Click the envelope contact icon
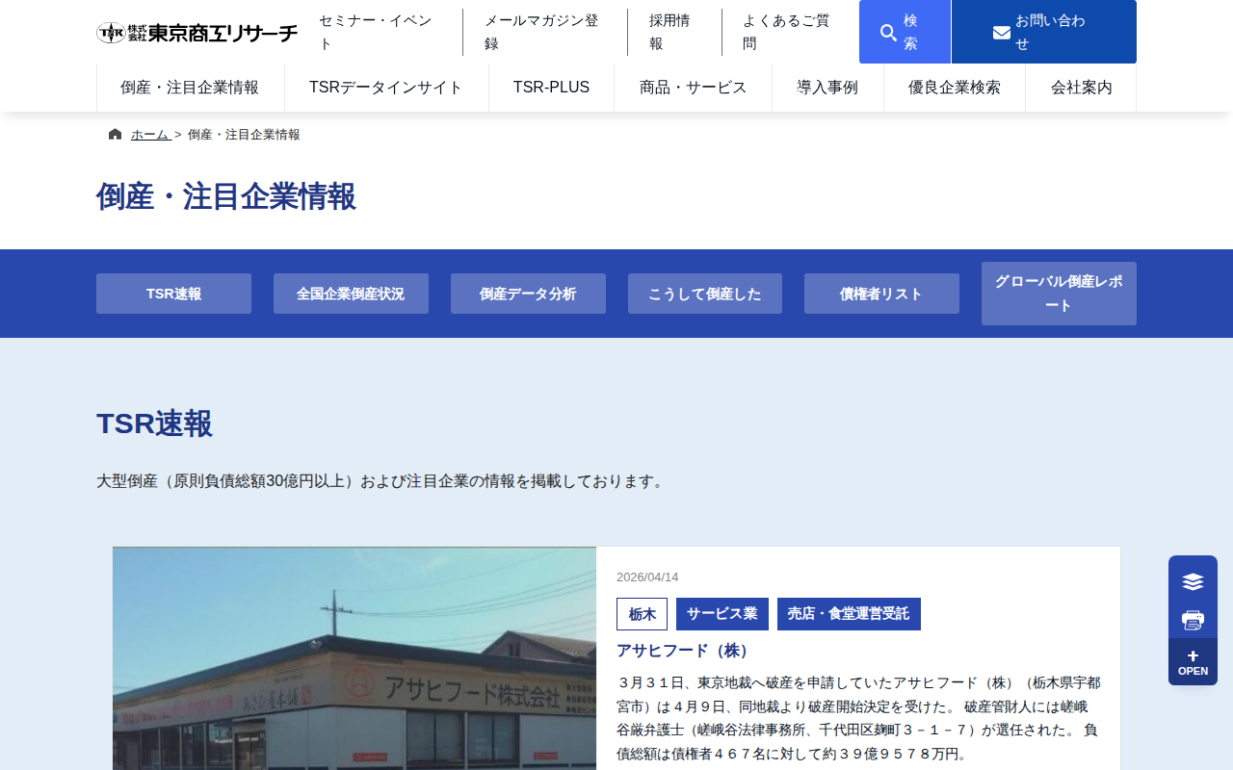Viewport: 1233px width, 770px height. click(x=1002, y=33)
